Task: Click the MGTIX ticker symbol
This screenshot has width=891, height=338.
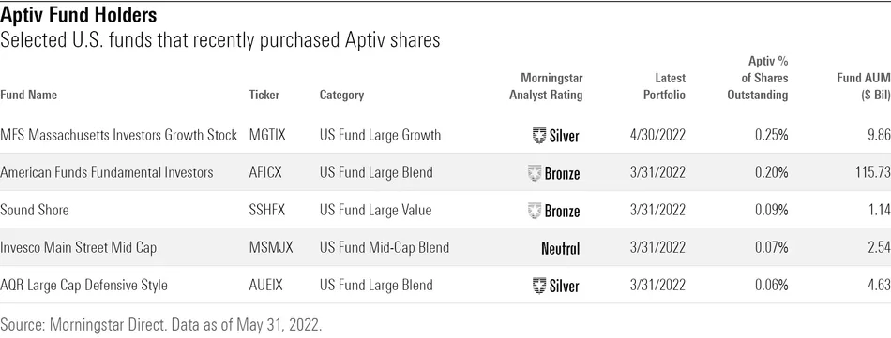Action: tap(267, 135)
